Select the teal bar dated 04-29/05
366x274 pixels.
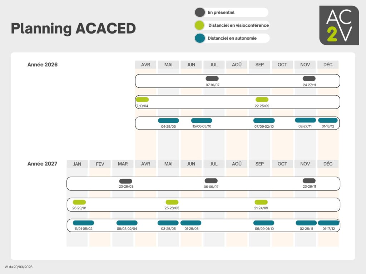168,121
